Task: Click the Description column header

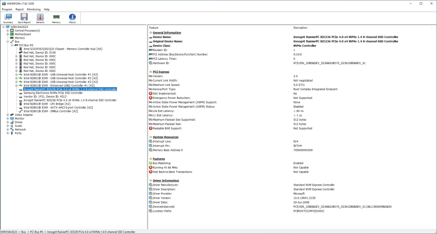Action: 361,28
